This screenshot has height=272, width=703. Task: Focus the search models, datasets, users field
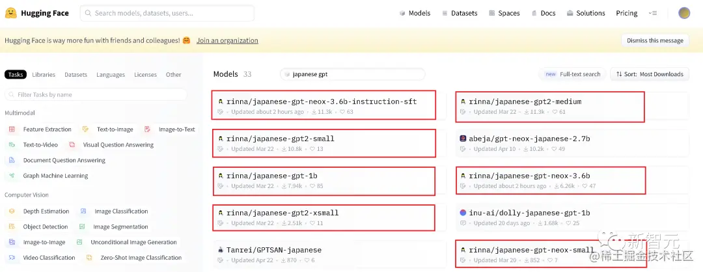click(x=167, y=13)
